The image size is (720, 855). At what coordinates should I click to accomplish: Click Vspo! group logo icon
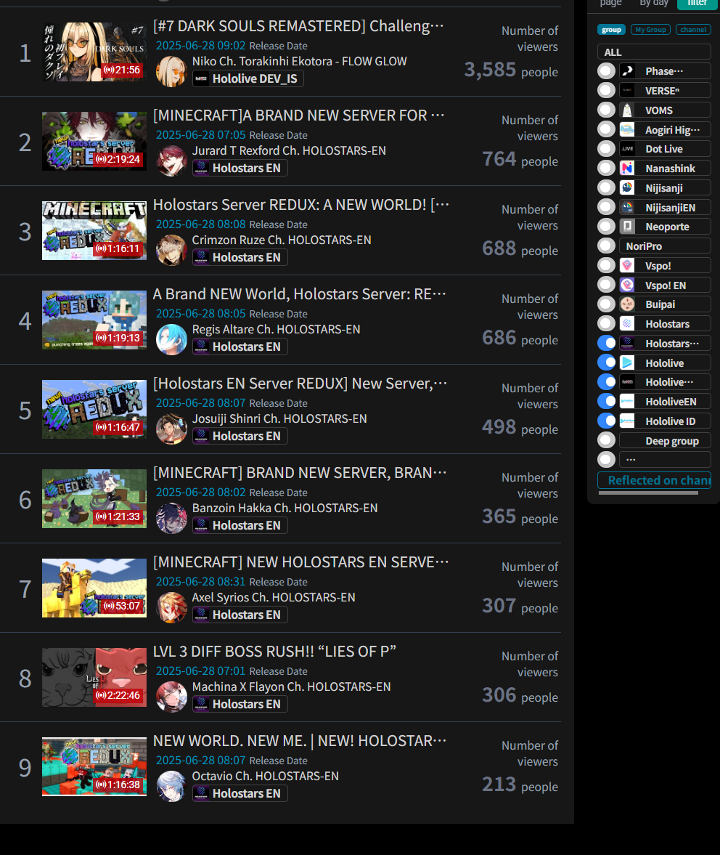pyautogui.click(x=627, y=266)
